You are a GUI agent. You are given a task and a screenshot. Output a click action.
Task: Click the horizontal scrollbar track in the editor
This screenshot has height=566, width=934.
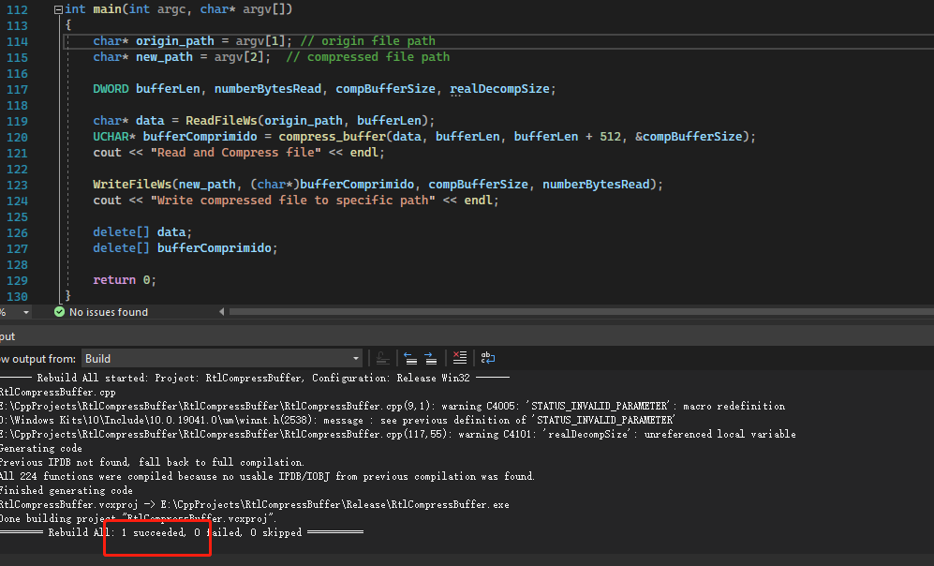point(581,312)
